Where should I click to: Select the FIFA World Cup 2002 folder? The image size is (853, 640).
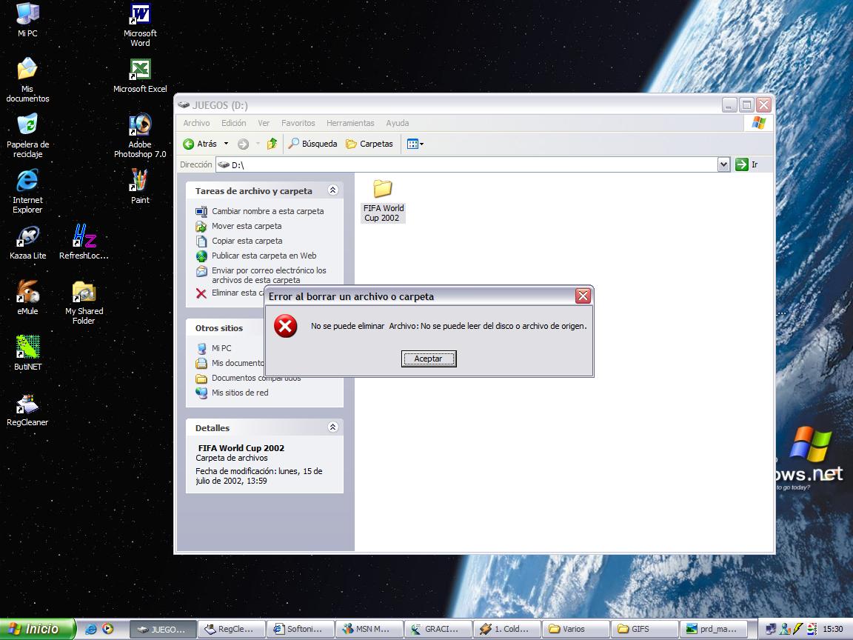pos(383,201)
